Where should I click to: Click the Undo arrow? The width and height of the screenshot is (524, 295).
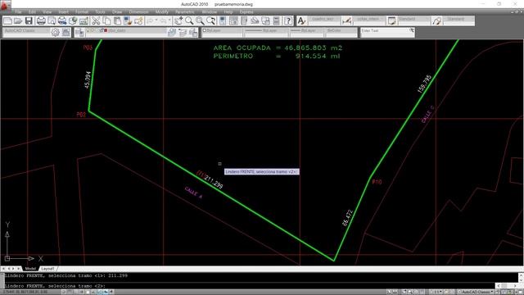pyautogui.click(x=150, y=21)
